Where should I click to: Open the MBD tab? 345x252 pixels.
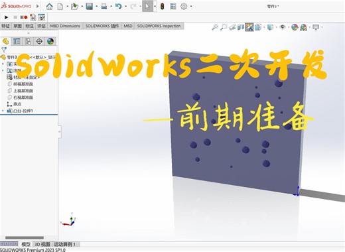pyautogui.click(x=128, y=26)
